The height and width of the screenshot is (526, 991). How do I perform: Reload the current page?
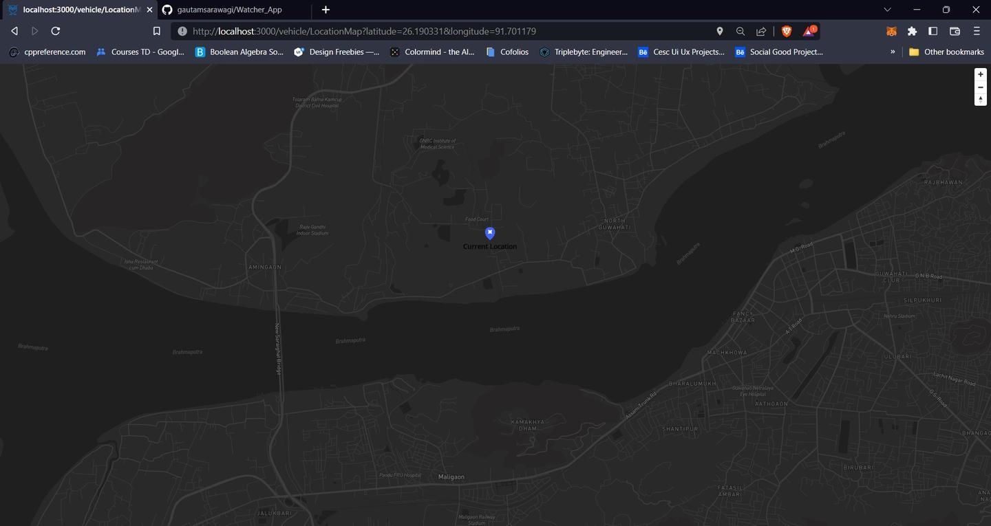56,31
